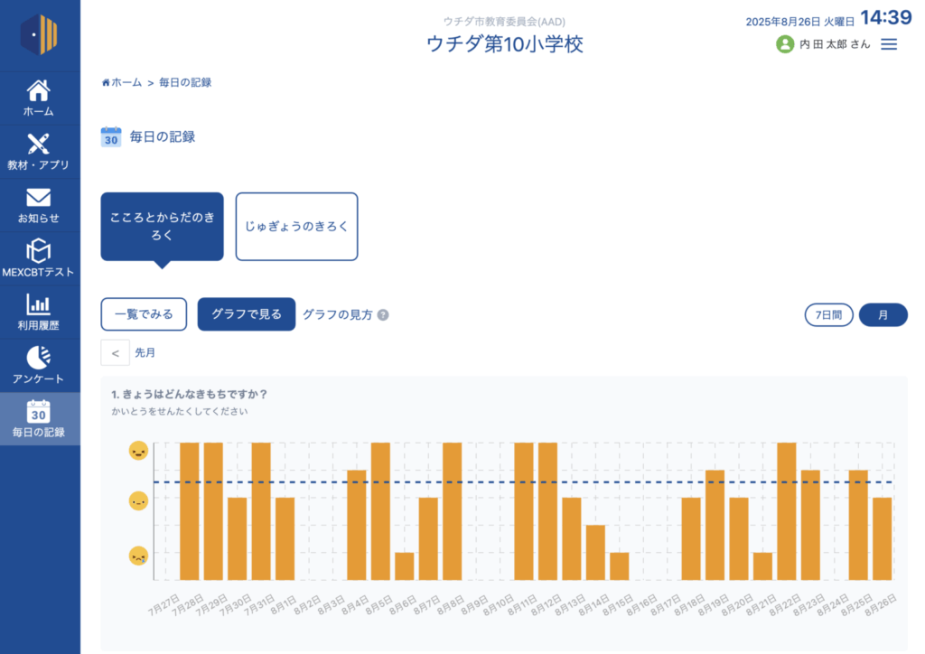Image resolution: width=925 pixels, height=654 pixels.
Task: Open the お知らせ envelope icon
Action: click(39, 198)
